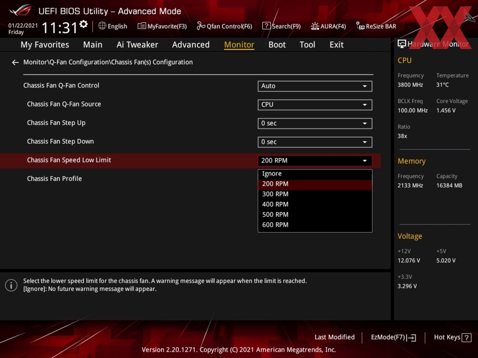478x358 pixels.
Task: Click the breadcrumb path Monitor\Q-Fan Configuration
Action: point(66,62)
